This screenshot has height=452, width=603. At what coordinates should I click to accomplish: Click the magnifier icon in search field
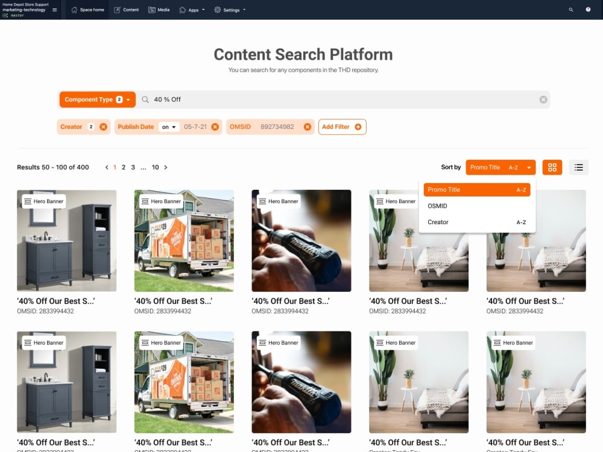point(145,99)
